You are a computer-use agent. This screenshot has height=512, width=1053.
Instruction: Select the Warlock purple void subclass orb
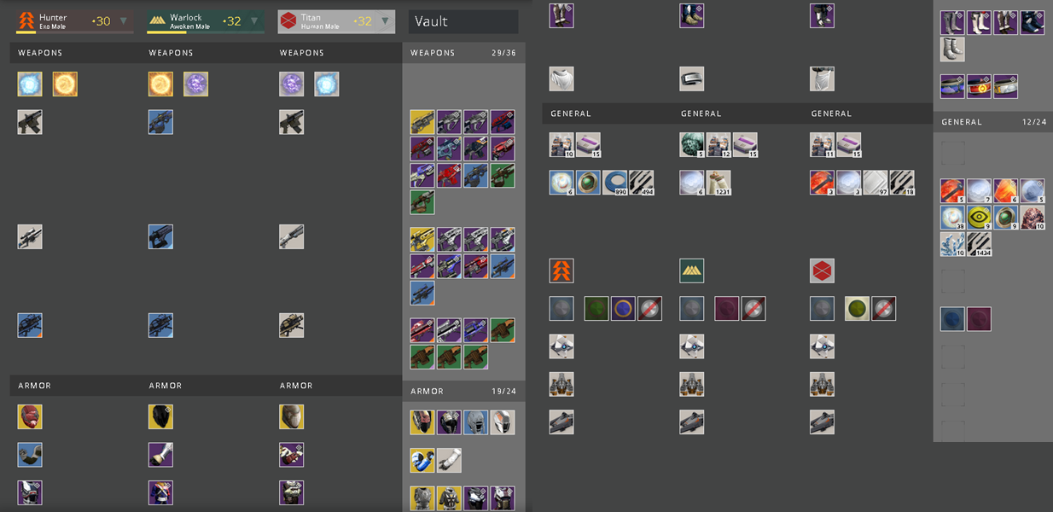(x=195, y=84)
